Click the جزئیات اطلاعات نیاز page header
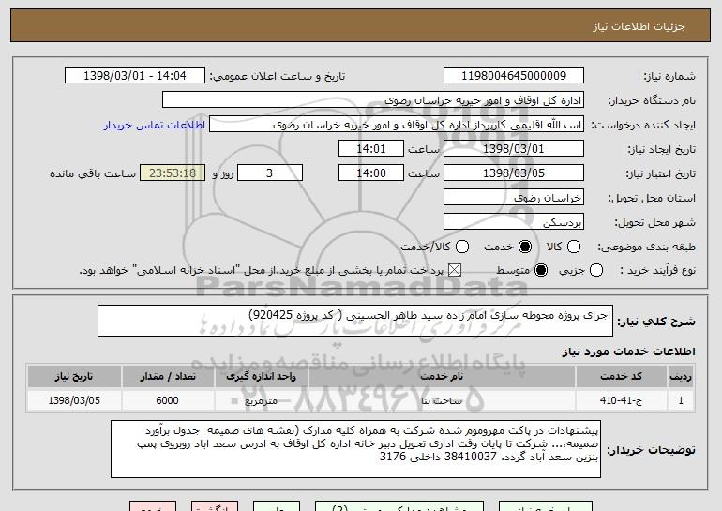The image size is (722, 511). [x=639, y=26]
